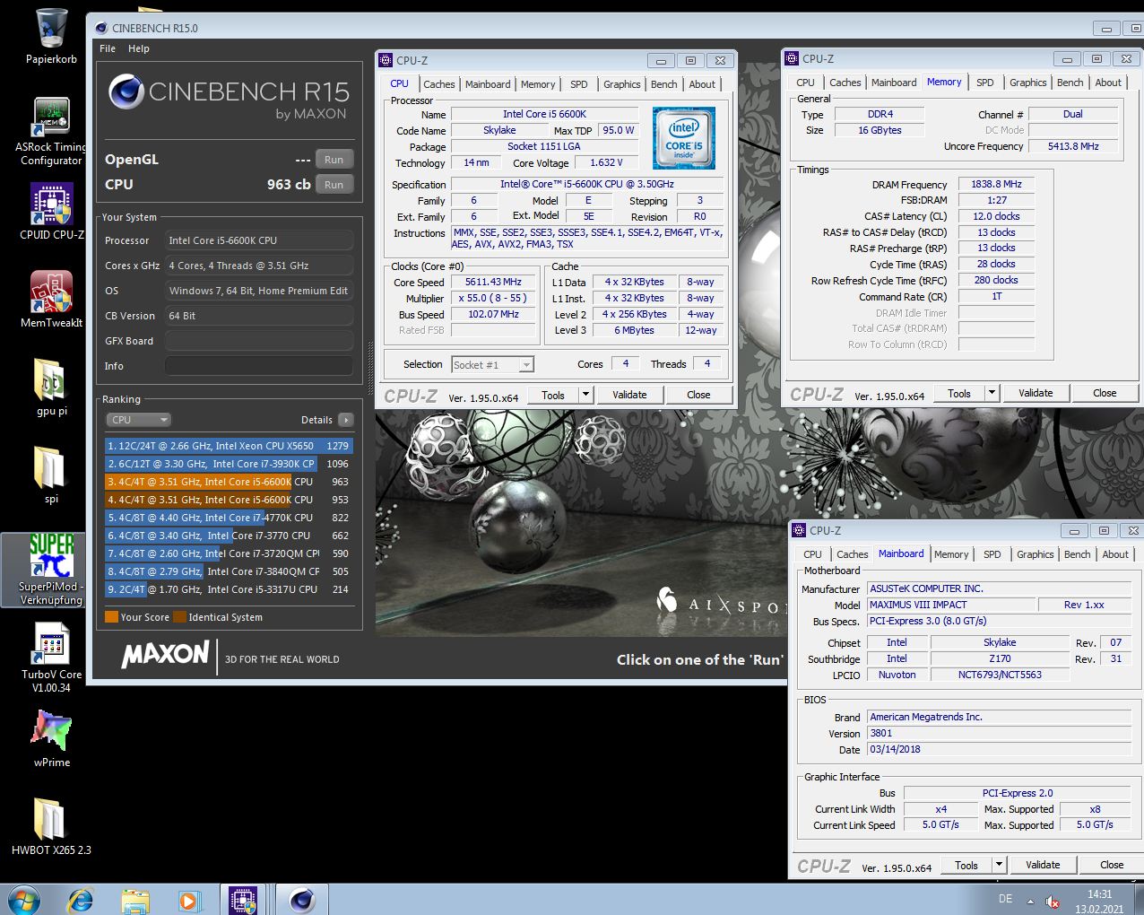This screenshot has height=915, width=1144.
Task: Click DRAM Frequency value 1838.8 MHz
Action: click(x=996, y=184)
